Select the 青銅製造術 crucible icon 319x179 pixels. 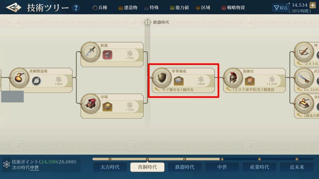(19, 77)
